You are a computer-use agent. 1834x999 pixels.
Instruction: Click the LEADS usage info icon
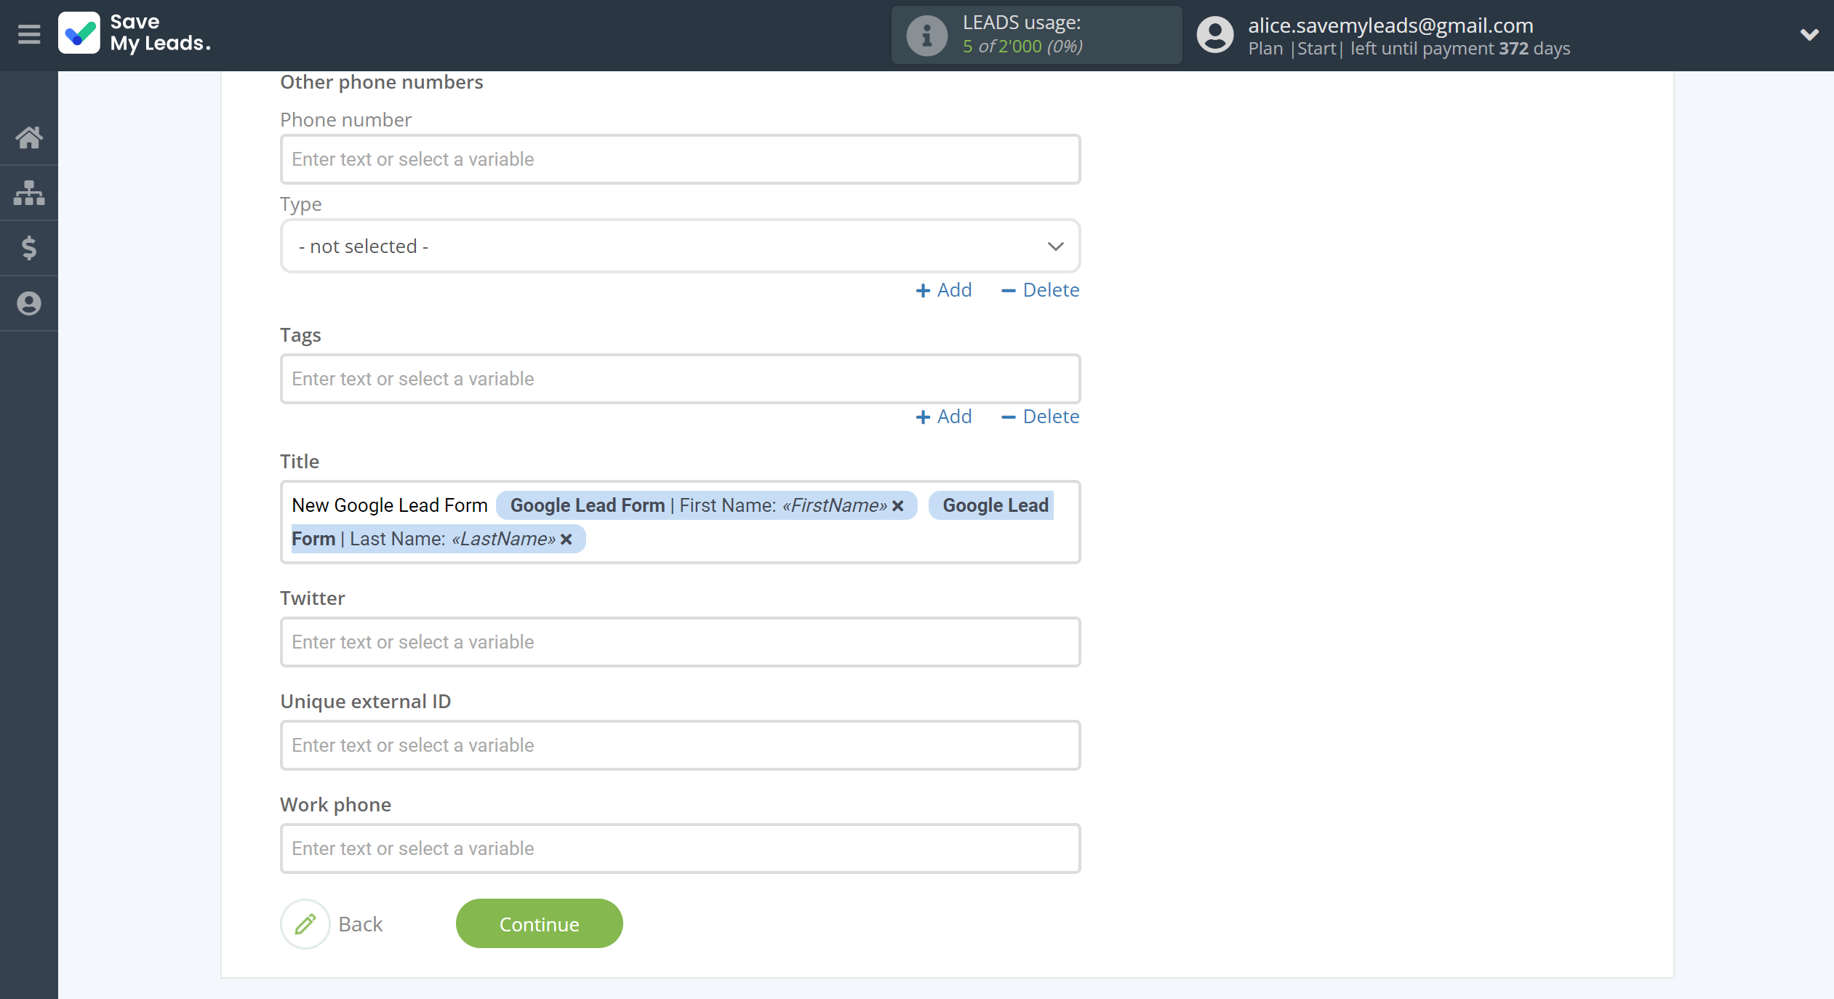click(926, 35)
